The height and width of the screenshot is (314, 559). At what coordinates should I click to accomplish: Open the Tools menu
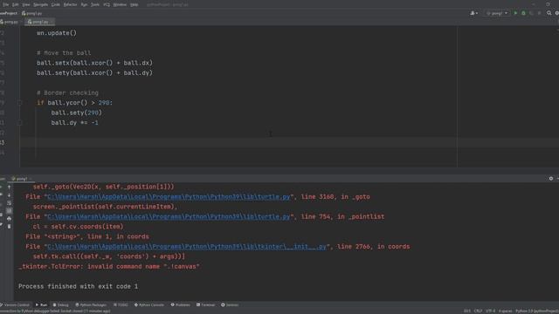(x=95, y=4)
